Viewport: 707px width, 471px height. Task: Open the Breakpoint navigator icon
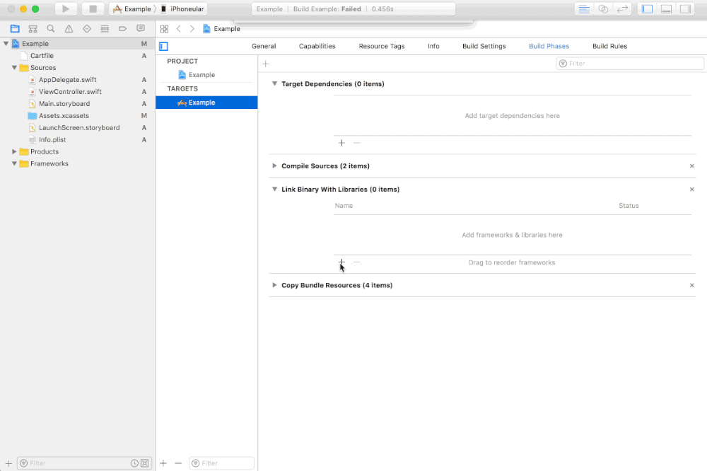[x=122, y=29]
